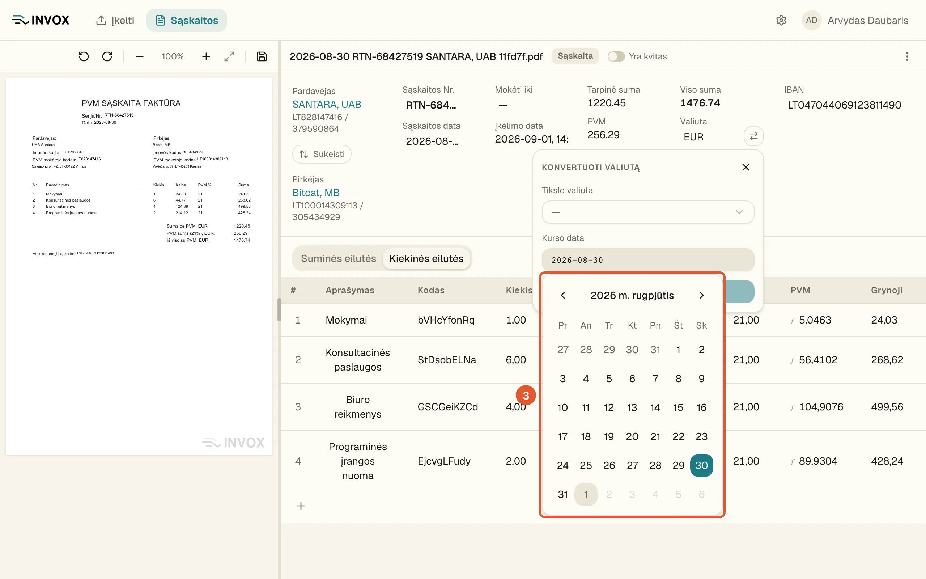Click the 100% zoom level indicator

coord(173,57)
